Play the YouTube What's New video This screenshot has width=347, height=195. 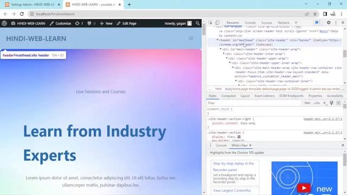304,188
